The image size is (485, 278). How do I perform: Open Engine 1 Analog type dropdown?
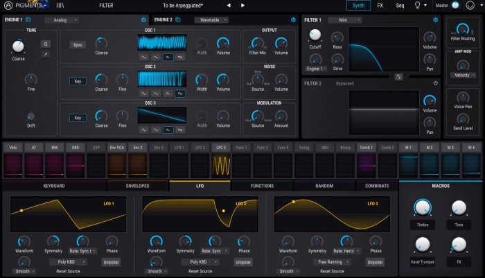pos(62,20)
